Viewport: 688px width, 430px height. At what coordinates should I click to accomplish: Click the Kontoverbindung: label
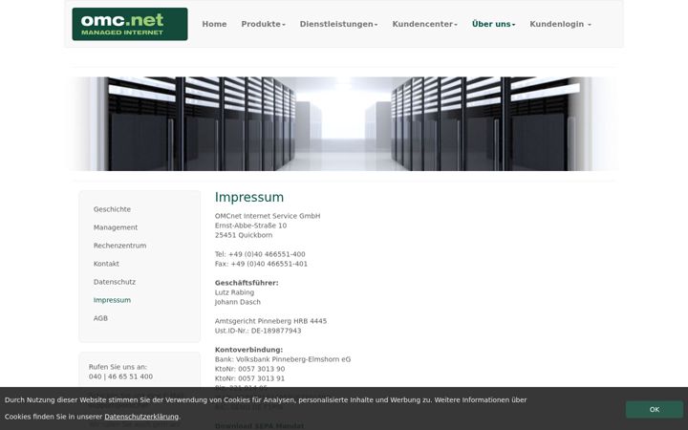pyautogui.click(x=248, y=350)
